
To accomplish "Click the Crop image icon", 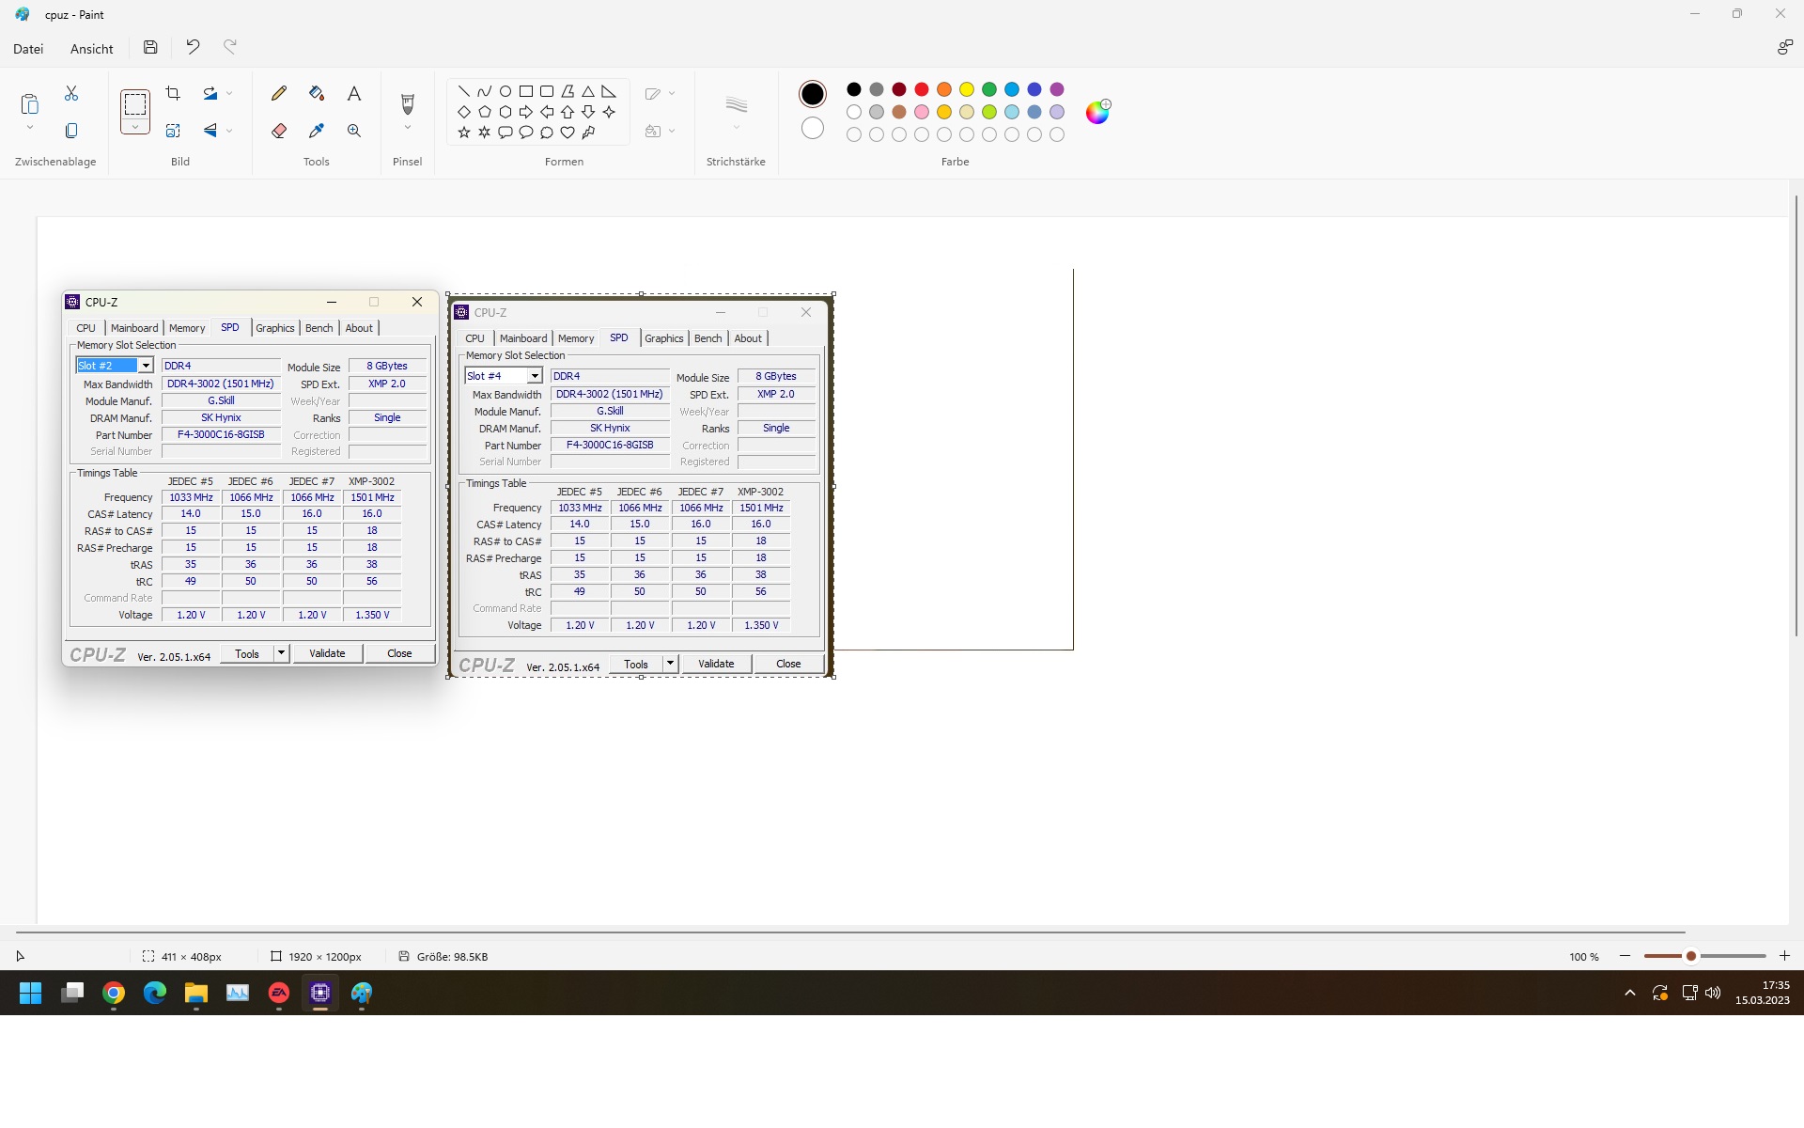I will [x=173, y=93].
